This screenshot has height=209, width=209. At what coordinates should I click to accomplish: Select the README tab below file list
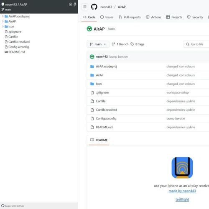pyautogui.click(x=99, y=140)
